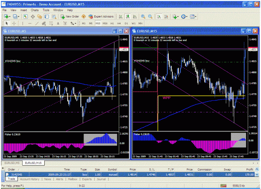Toggle Chart Shift icon

[x=166, y=16]
